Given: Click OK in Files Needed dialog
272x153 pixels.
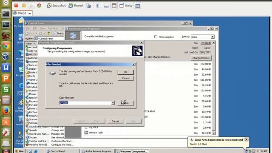Looking at the screenshot, I should point(126,72).
